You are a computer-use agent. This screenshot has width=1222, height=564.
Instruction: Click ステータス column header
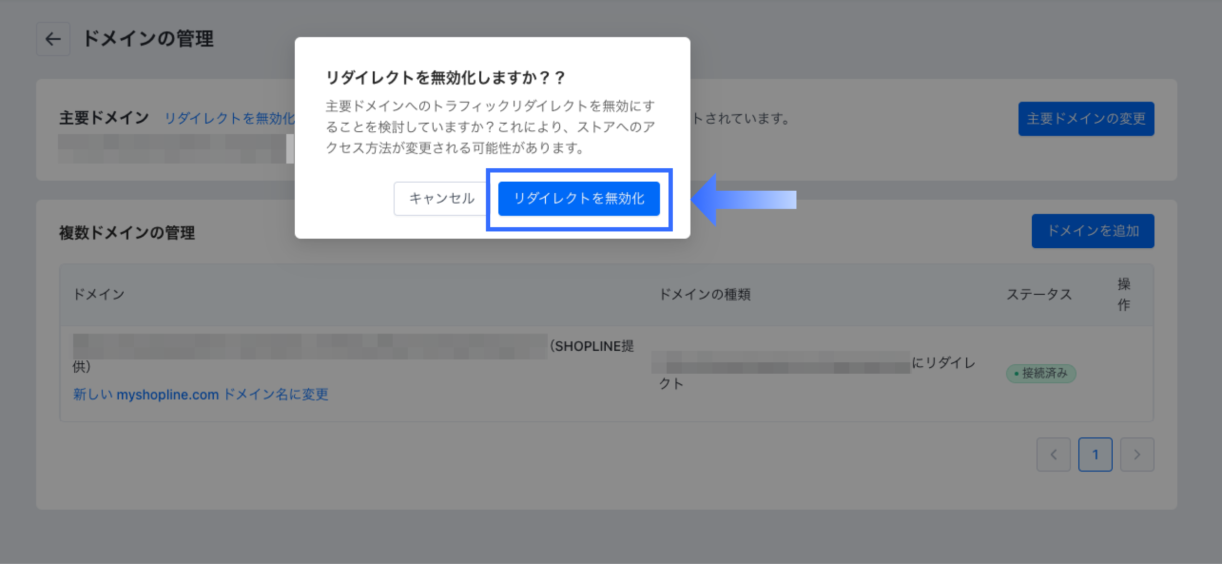click(x=1039, y=294)
